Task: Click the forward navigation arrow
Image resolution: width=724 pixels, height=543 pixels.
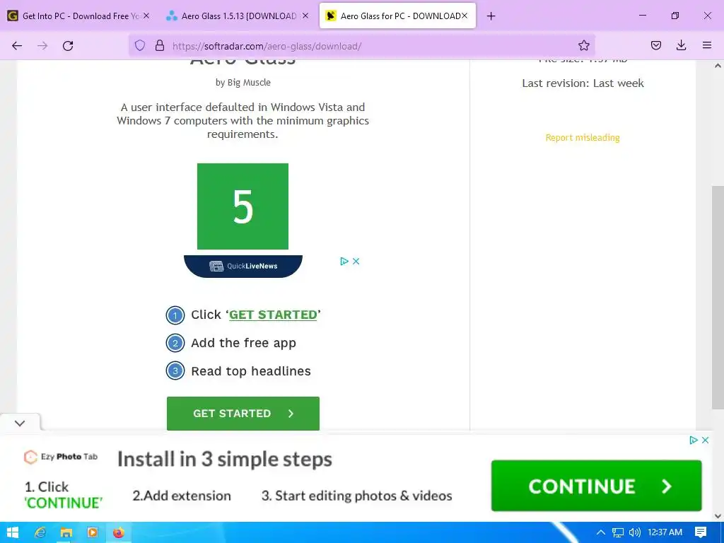Action: click(x=42, y=46)
